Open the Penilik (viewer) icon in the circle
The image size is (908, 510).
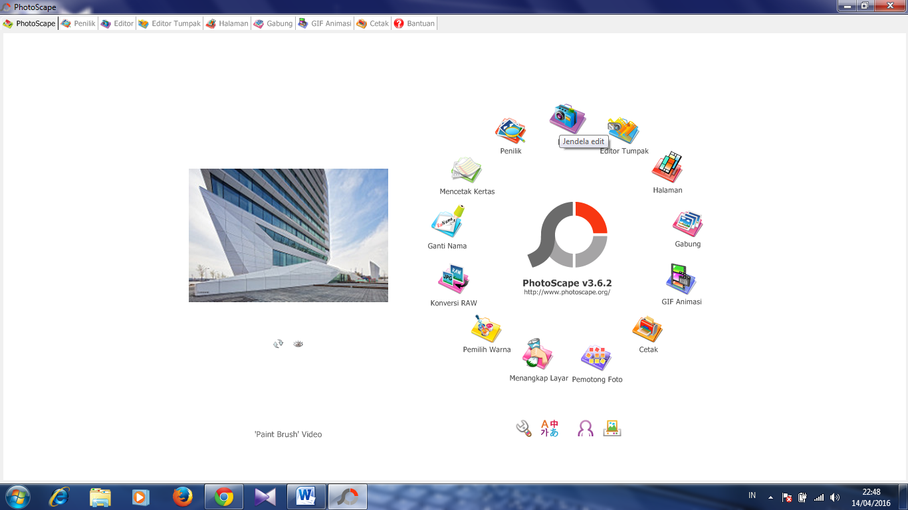[511, 131]
